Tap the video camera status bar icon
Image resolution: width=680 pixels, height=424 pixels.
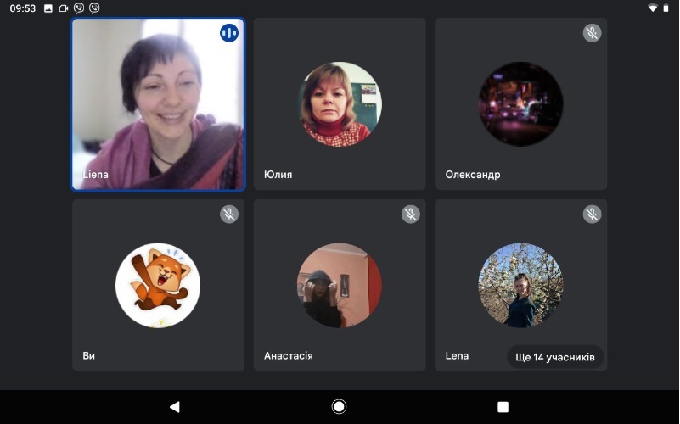click(x=64, y=8)
